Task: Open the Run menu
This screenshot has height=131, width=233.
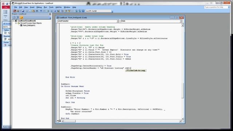Action: (x=45, y=7)
